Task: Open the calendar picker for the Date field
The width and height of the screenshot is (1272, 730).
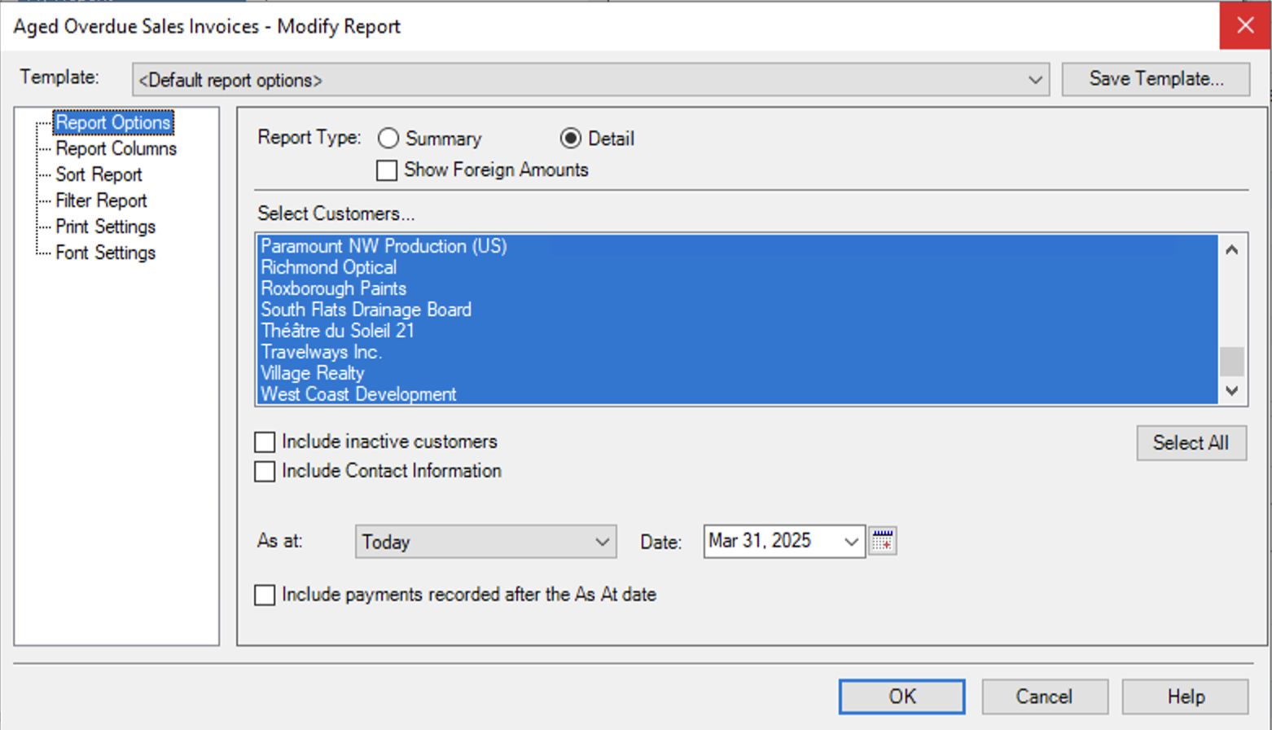Action: point(883,541)
